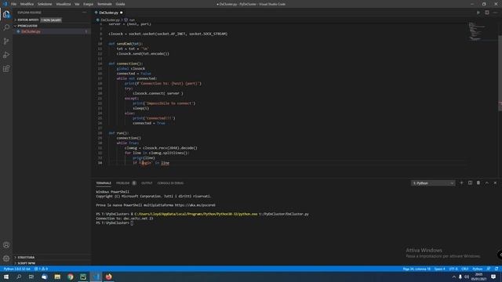Show hidden system tray icons
Screen dimensions: 502x282
click(x=453, y=277)
